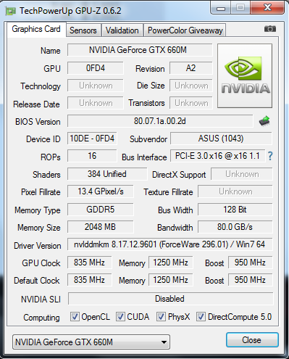Select the Name field showing GTX 660M
The height and width of the screenshot is (359, 289).
tap(140, 50)
